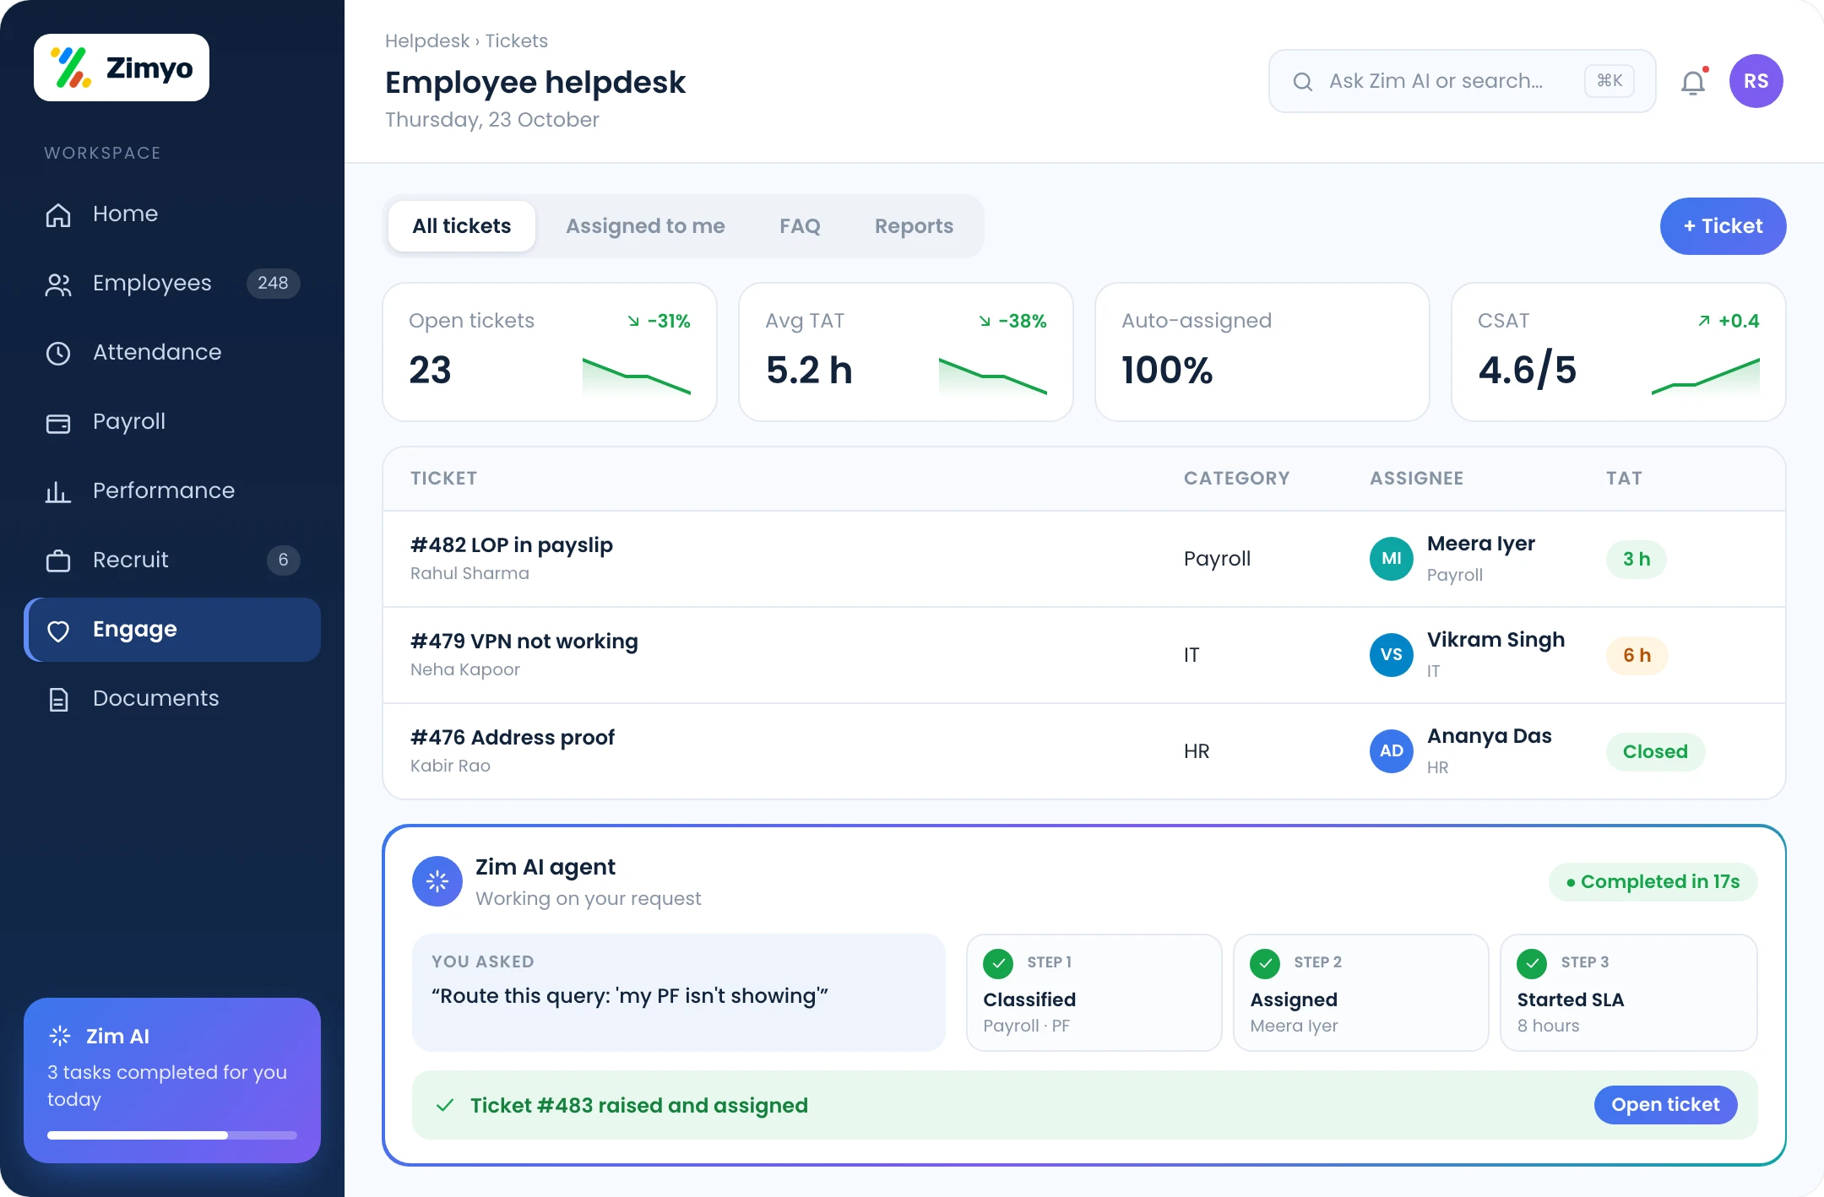Click the Auto-assigned 100% card
The image size is (1824, 1197).
click(x=1262, y=352)
